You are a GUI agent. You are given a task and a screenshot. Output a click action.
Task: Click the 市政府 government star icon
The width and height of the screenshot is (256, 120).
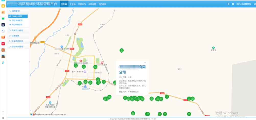point(102,62)
